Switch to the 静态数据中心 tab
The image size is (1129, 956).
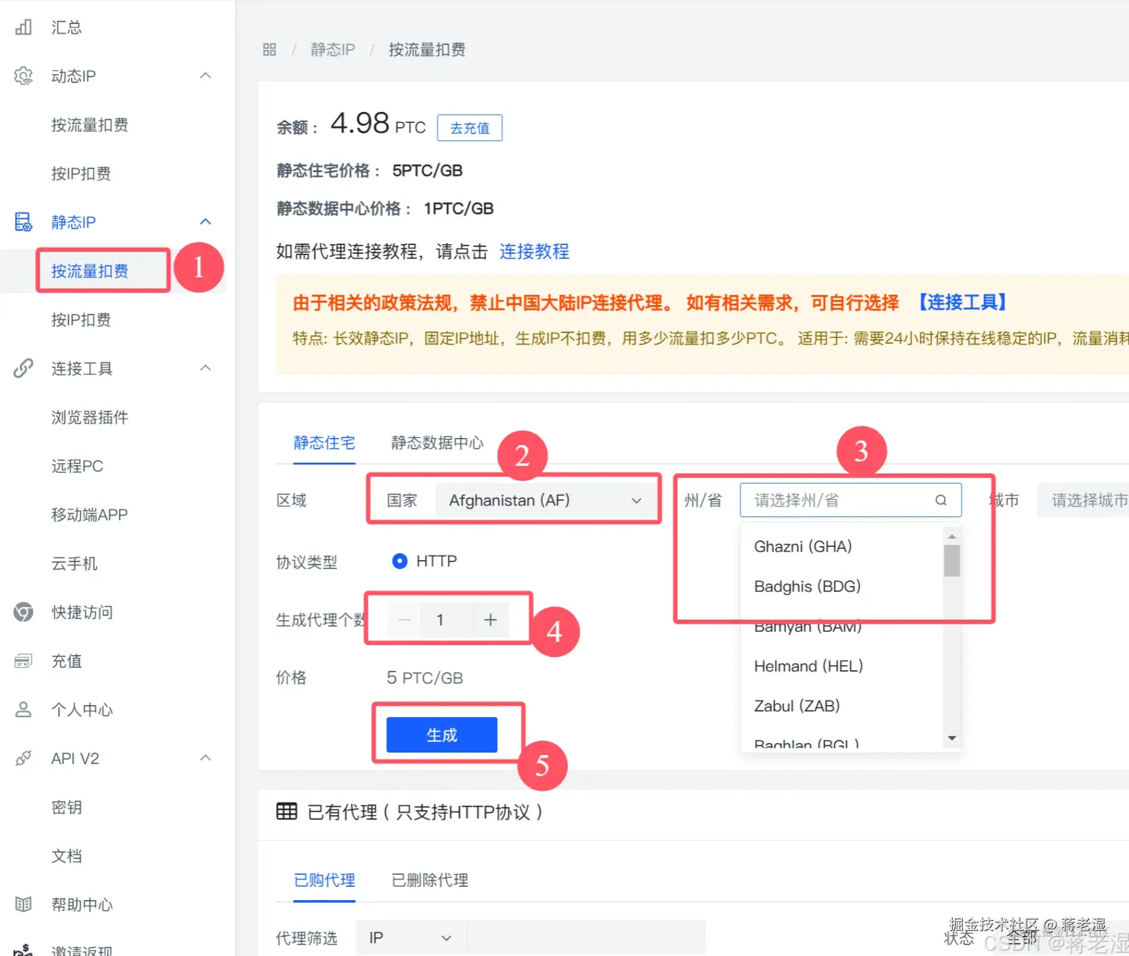point(436,443)
